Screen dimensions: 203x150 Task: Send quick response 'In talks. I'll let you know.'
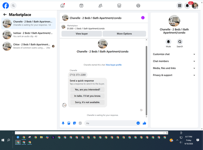pos(87,96)
